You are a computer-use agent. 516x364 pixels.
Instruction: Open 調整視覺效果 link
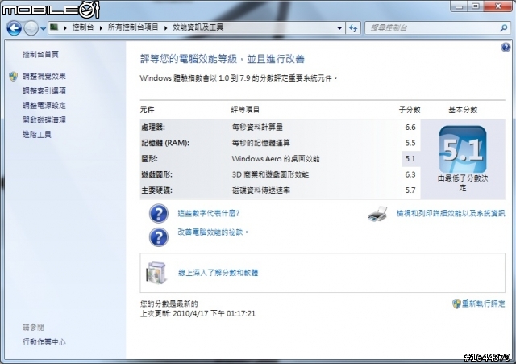[44, 76]
